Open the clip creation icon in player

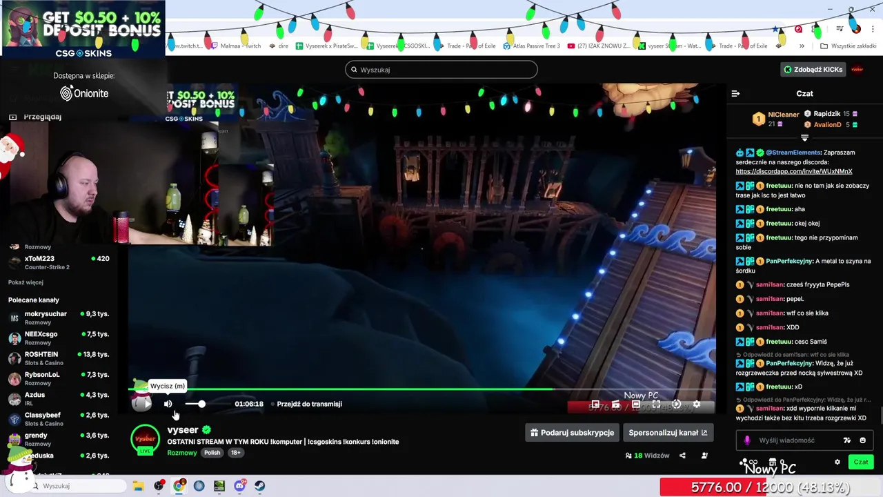[616, 405]
